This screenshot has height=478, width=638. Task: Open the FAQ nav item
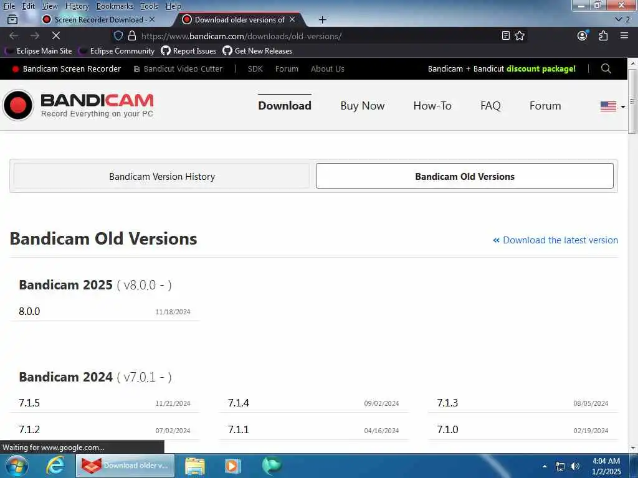point(490,106)
